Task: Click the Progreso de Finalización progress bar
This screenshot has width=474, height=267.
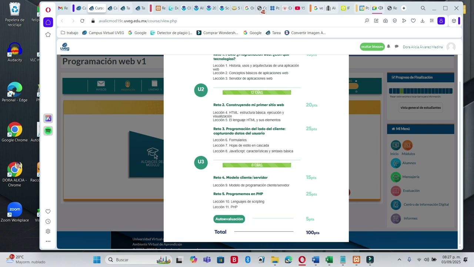Action: [x=421, y=91]
